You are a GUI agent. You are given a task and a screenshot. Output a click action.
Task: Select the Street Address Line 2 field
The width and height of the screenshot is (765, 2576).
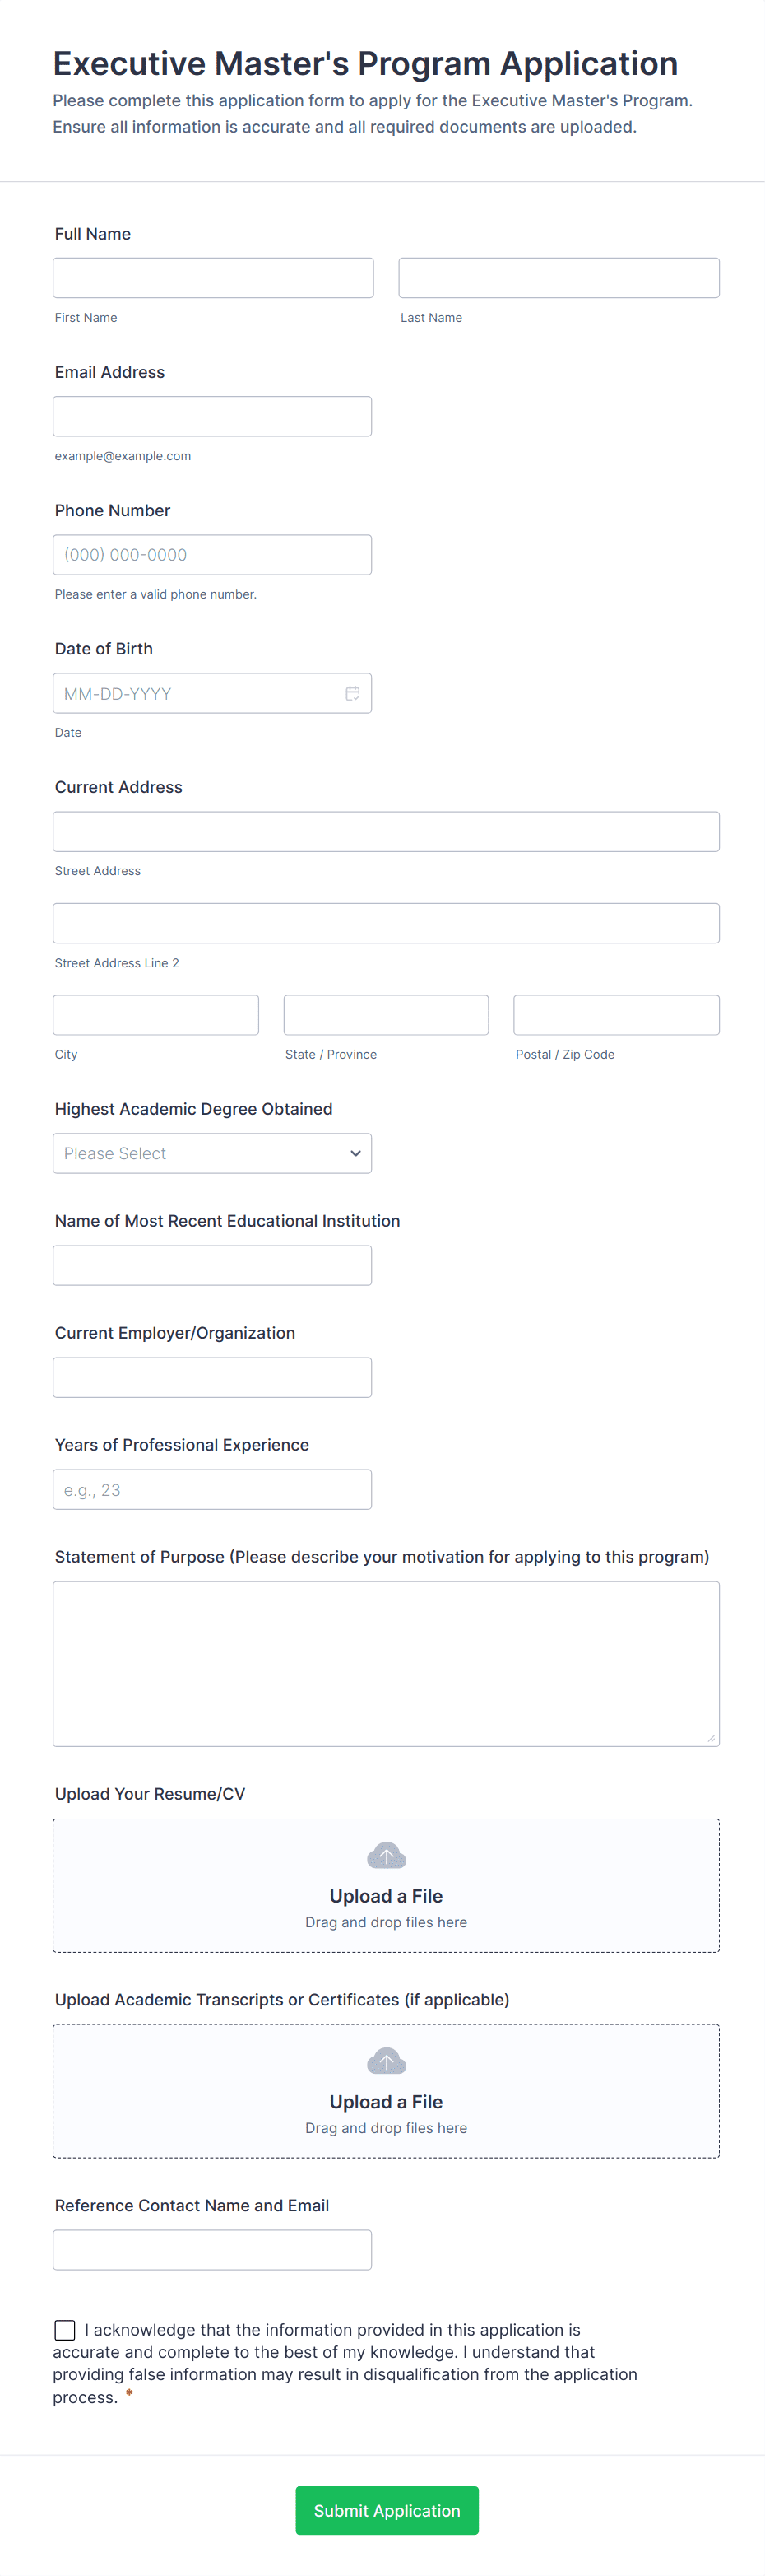click(x=386, y=923)
